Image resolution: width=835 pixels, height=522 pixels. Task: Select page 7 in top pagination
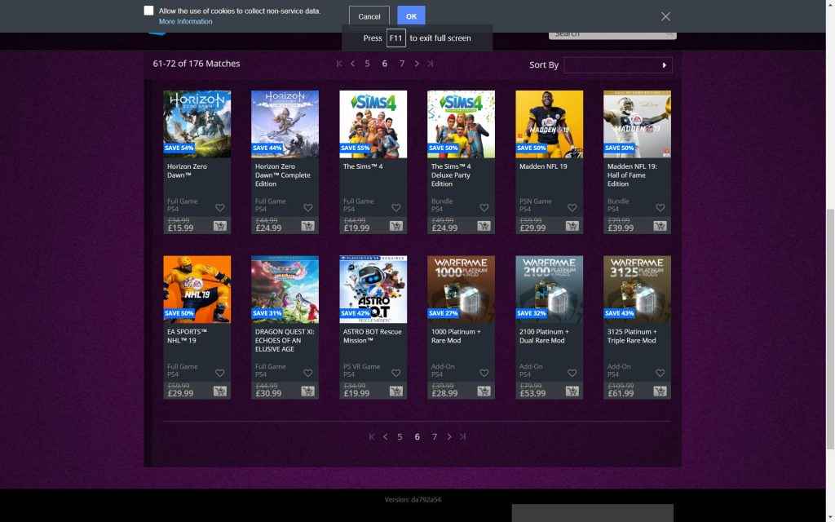[402, 64]
